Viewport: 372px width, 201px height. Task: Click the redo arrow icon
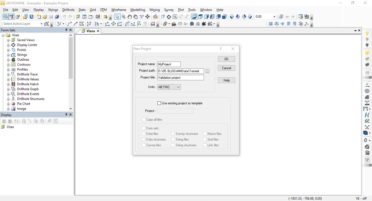click(x=70, y=17)
